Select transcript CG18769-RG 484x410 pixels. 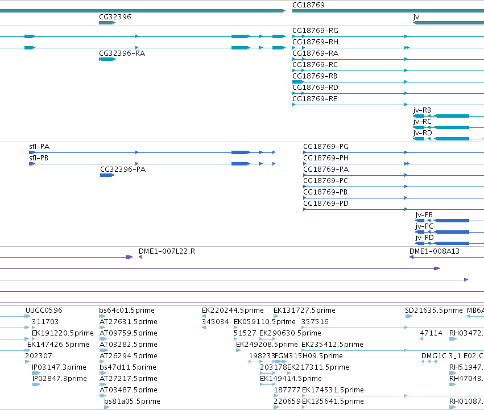315,31
